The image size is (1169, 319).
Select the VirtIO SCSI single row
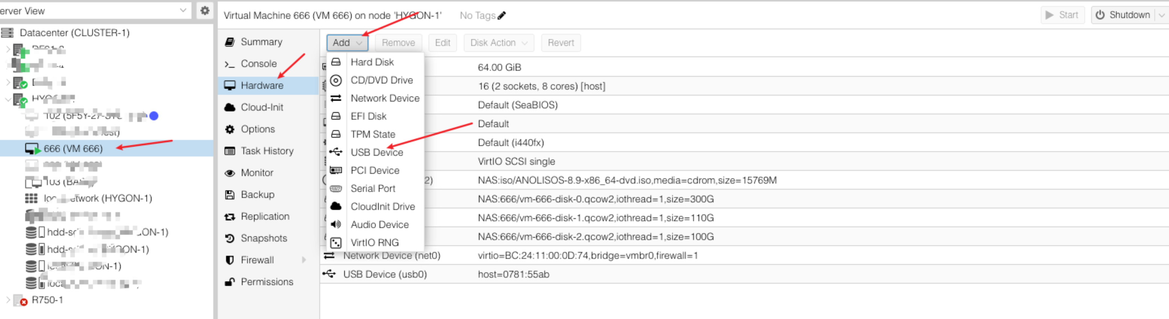click(744, 161)
